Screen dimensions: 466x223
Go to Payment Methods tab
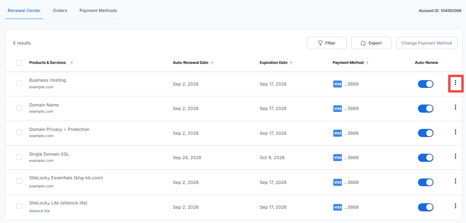click(x=98, y=10)
